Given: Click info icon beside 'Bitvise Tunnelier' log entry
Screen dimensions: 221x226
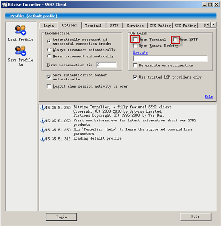Looking at the screenshot, I should click(x=43, y=107).
